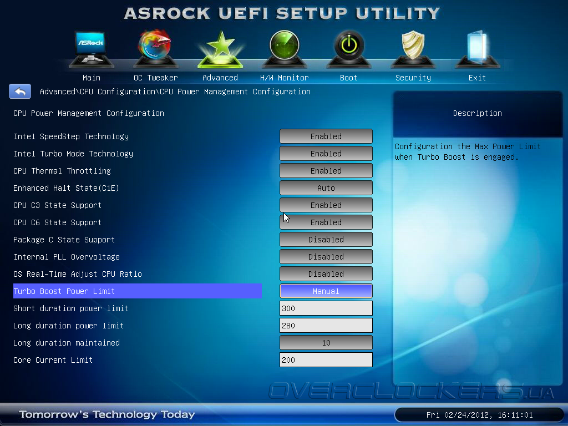
Task: Select highlighted Turbo Boost Power Limit row
Action: tap(138, 291)
